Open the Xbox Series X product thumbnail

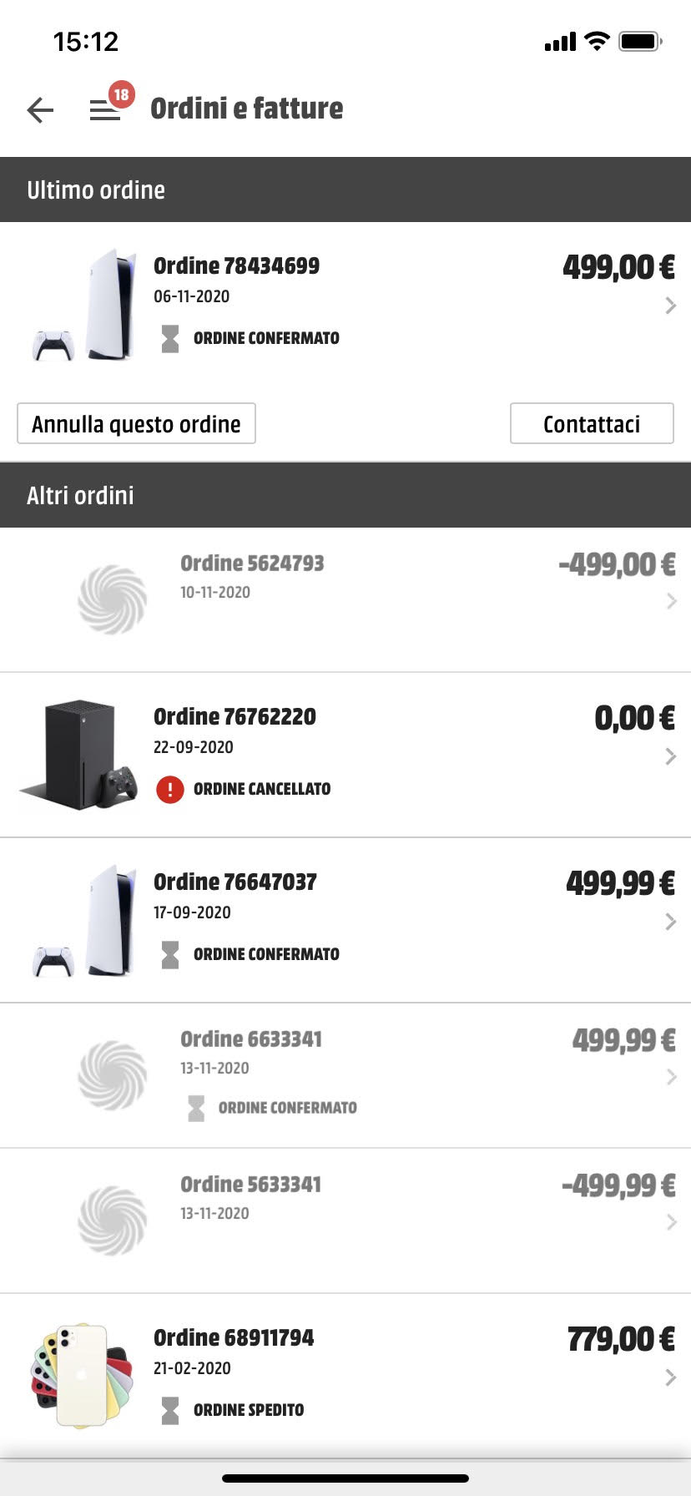pyautogui.click(x=79, y=755)
